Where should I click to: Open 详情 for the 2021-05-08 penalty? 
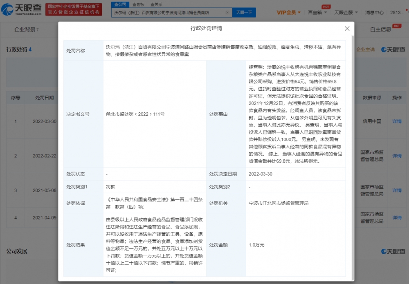pyautogui.click(x=397, y=190)
